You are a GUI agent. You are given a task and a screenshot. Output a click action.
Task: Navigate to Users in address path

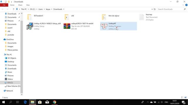click(41, 9)
